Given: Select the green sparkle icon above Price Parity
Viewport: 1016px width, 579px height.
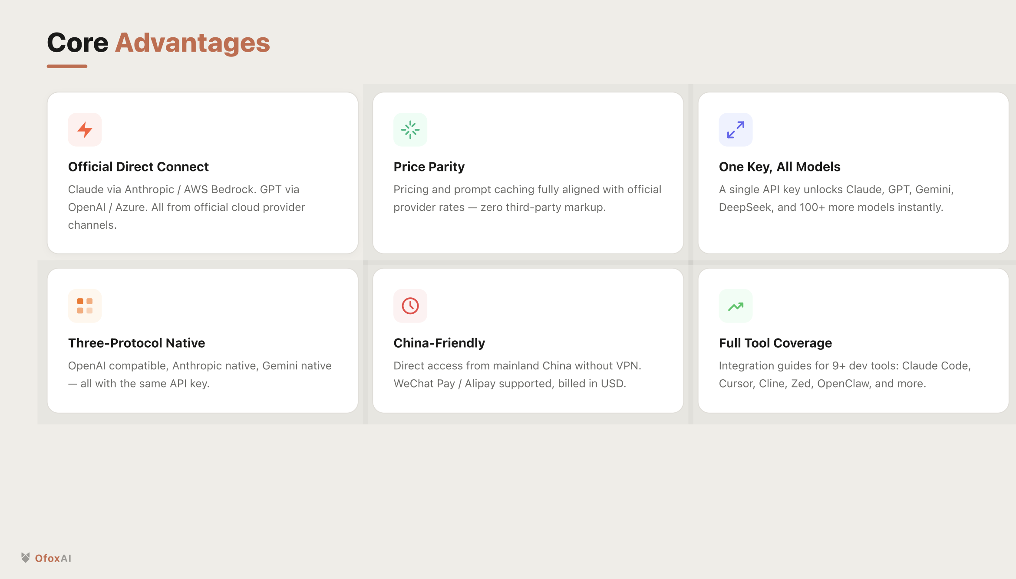Looking at the screenshot, I should (x=410, y=130).
